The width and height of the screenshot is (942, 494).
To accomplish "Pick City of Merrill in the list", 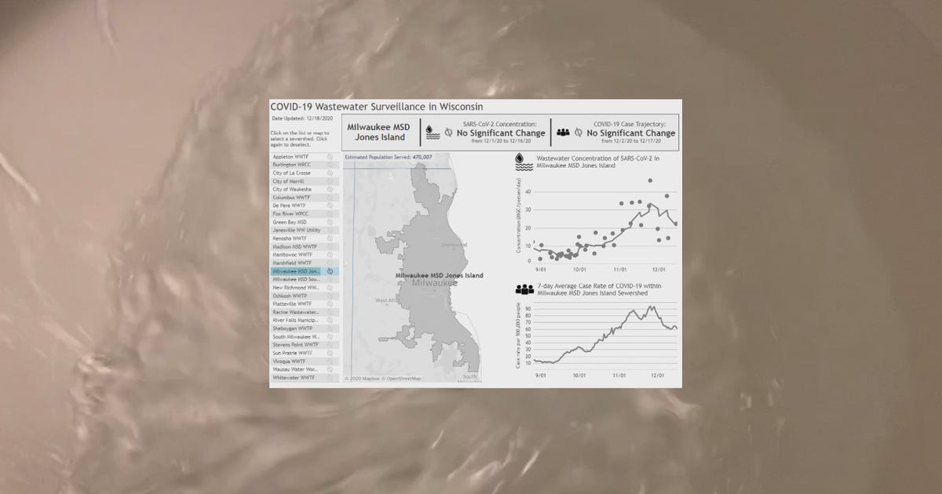I will click(x=305, y=181).
